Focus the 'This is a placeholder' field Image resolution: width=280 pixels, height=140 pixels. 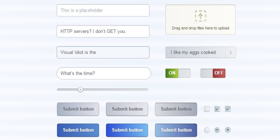[103, 10]
